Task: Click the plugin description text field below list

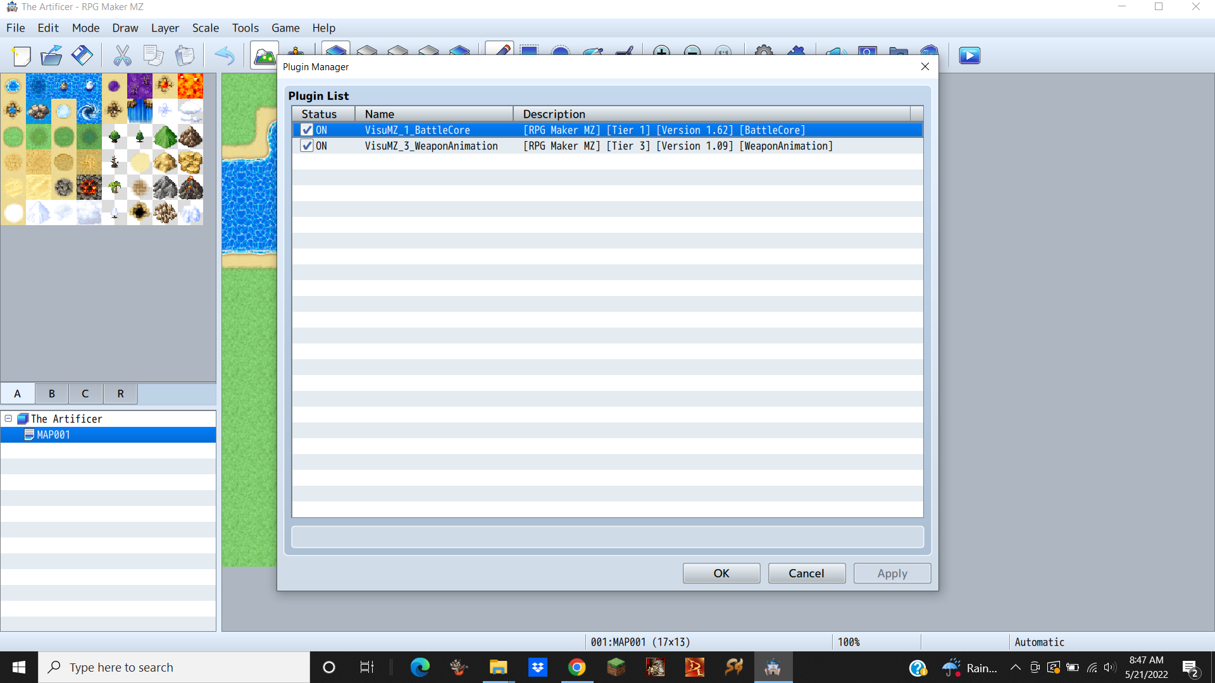Action: pyautogui.click(x=607, y=537)
